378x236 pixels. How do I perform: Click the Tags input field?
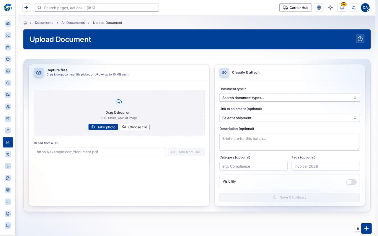point(326,166)
